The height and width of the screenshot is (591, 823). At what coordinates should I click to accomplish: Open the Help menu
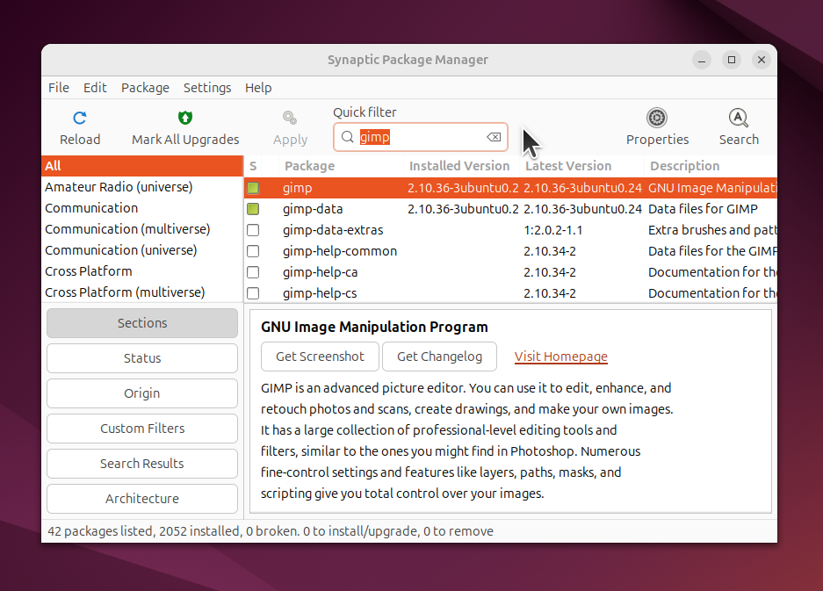pyautogui.click(x=258, y=88)
